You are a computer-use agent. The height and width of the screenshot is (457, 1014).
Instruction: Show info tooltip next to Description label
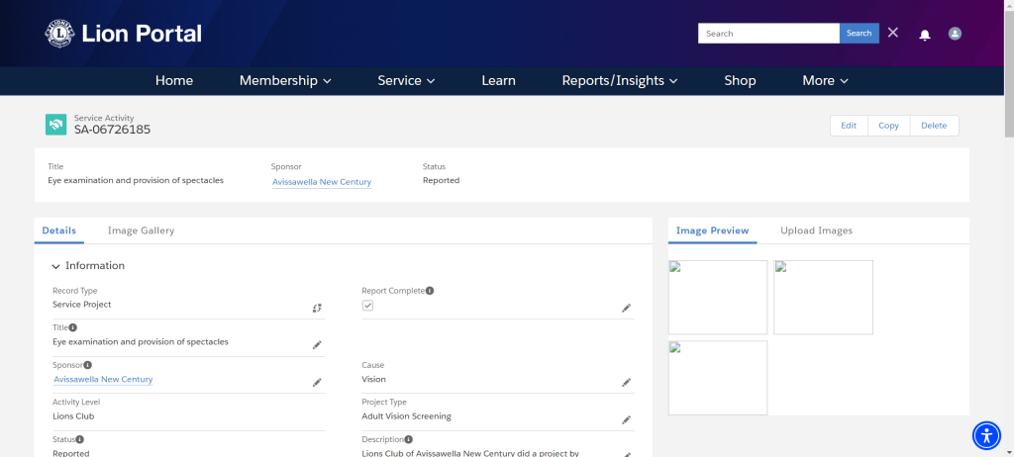pos(409,439)
